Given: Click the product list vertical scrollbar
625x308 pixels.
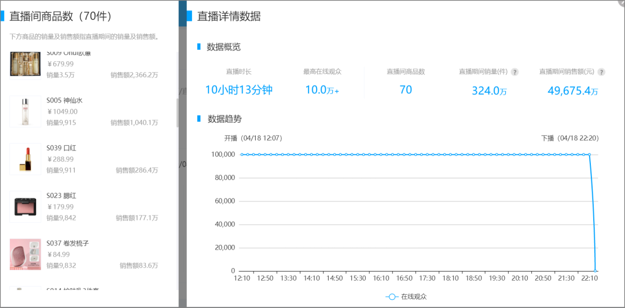Looking at the screenshot, I should pyautogui.click(x=178, y=113).
